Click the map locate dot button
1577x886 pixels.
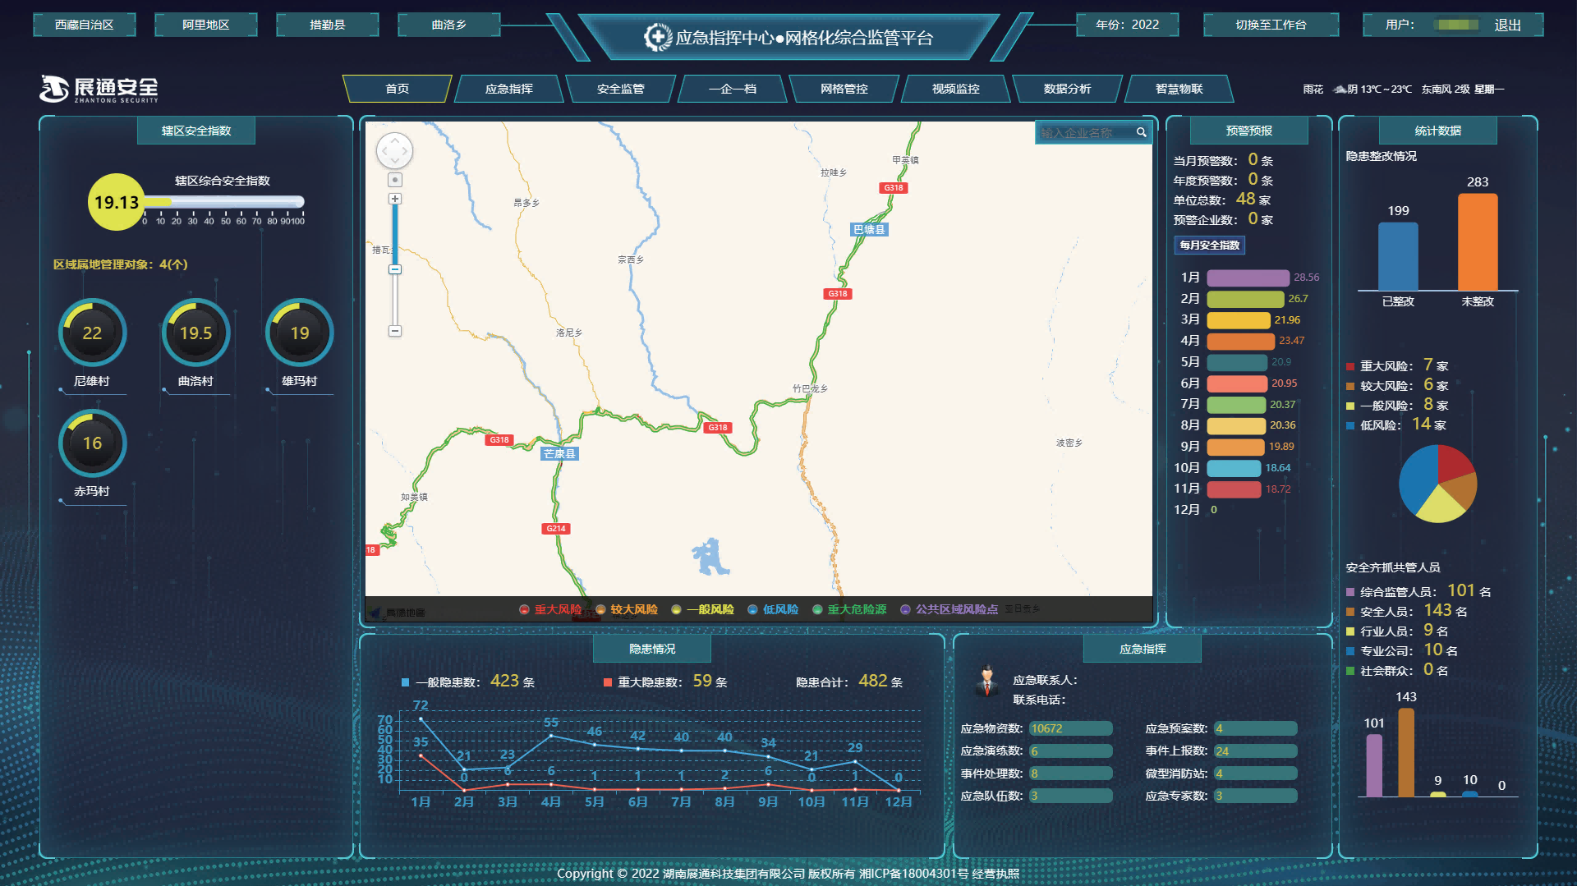(x=395, y=180)
